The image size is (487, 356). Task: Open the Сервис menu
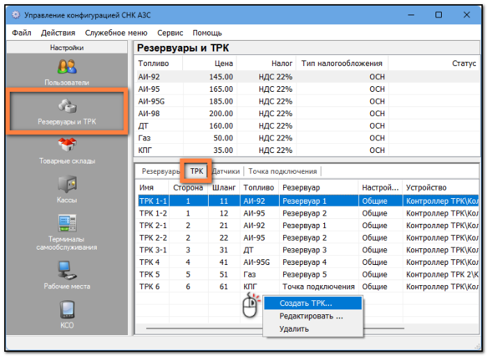(170, 33)
